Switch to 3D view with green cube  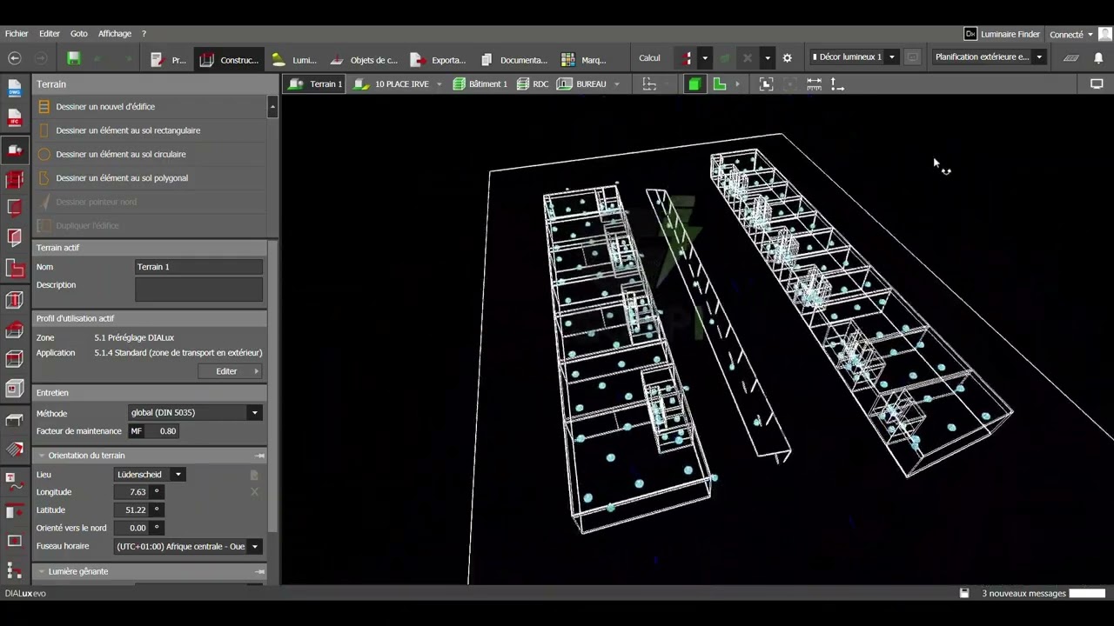695,84
